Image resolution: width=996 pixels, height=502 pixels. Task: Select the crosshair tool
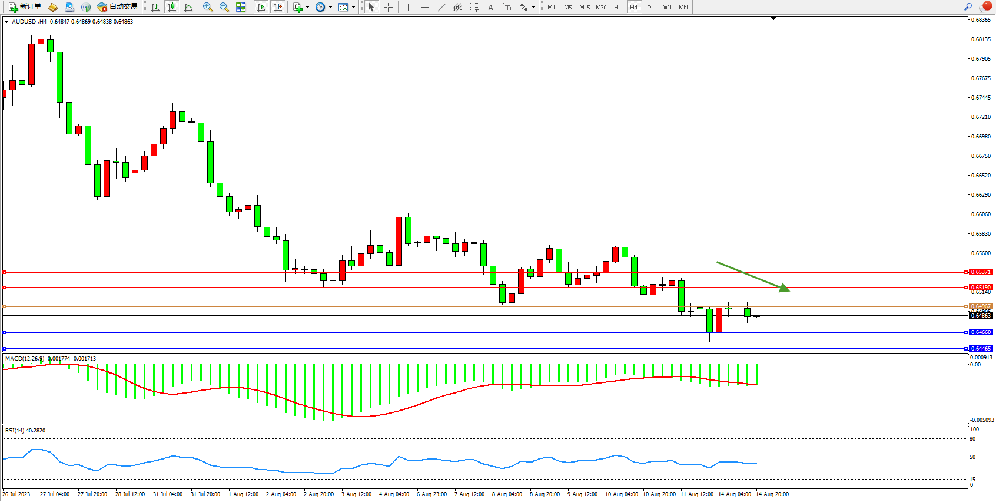[389, 7]
